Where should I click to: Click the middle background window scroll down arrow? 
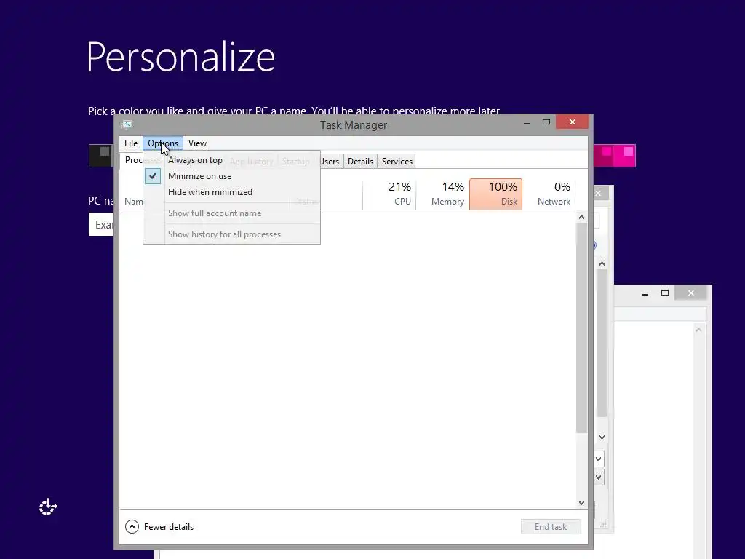pyautogui.click(x=602, y=437)
